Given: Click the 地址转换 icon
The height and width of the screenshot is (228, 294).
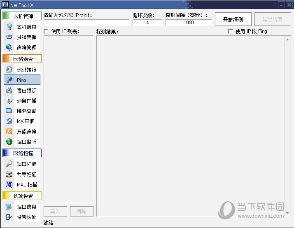Looking at the screenshot, I should [9, 70].
